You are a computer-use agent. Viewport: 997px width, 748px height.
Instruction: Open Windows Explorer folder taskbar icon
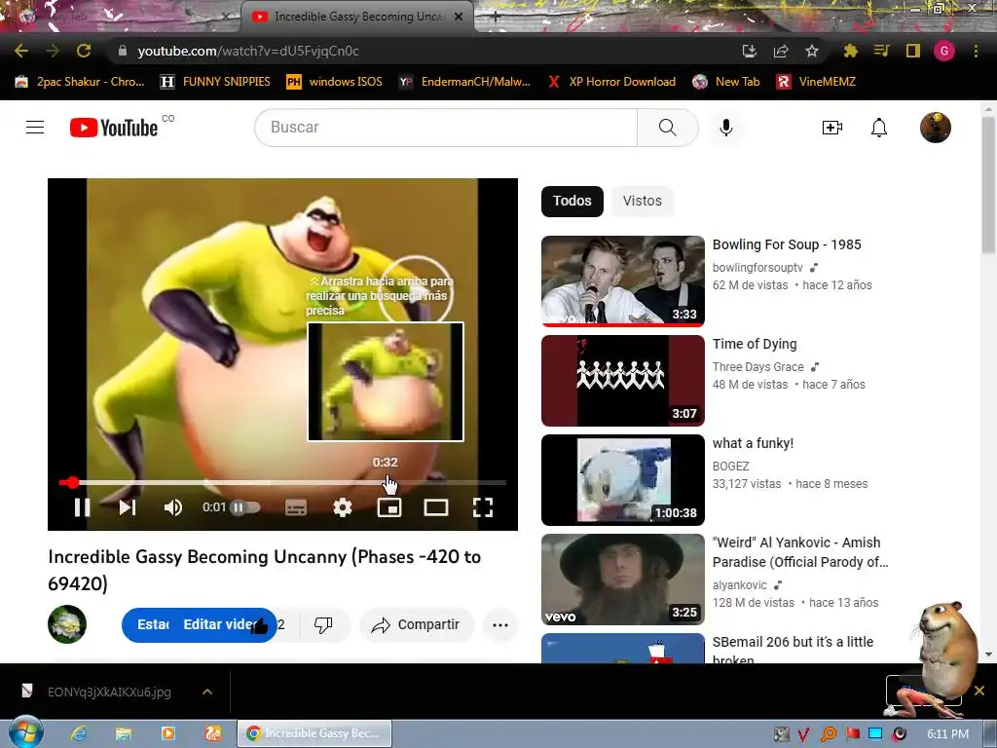[124, 733]
